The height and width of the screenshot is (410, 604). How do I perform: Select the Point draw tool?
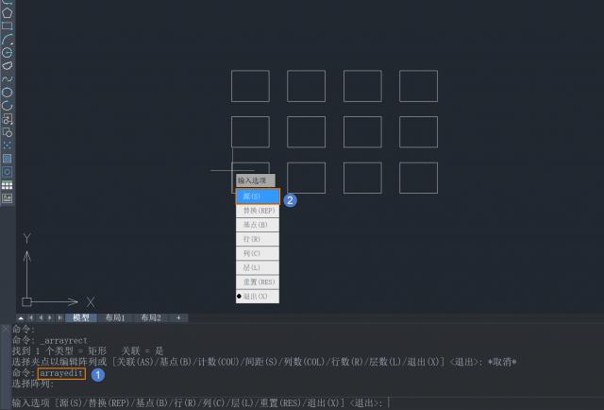pos(7,145)
